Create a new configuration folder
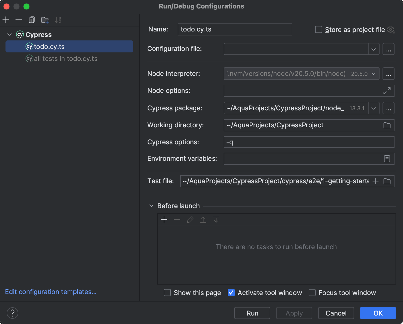 [x=45, y=20]
